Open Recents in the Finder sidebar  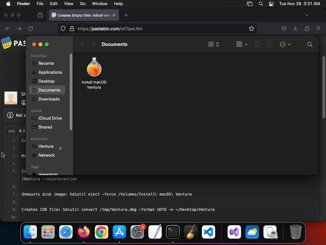(46, 63)
